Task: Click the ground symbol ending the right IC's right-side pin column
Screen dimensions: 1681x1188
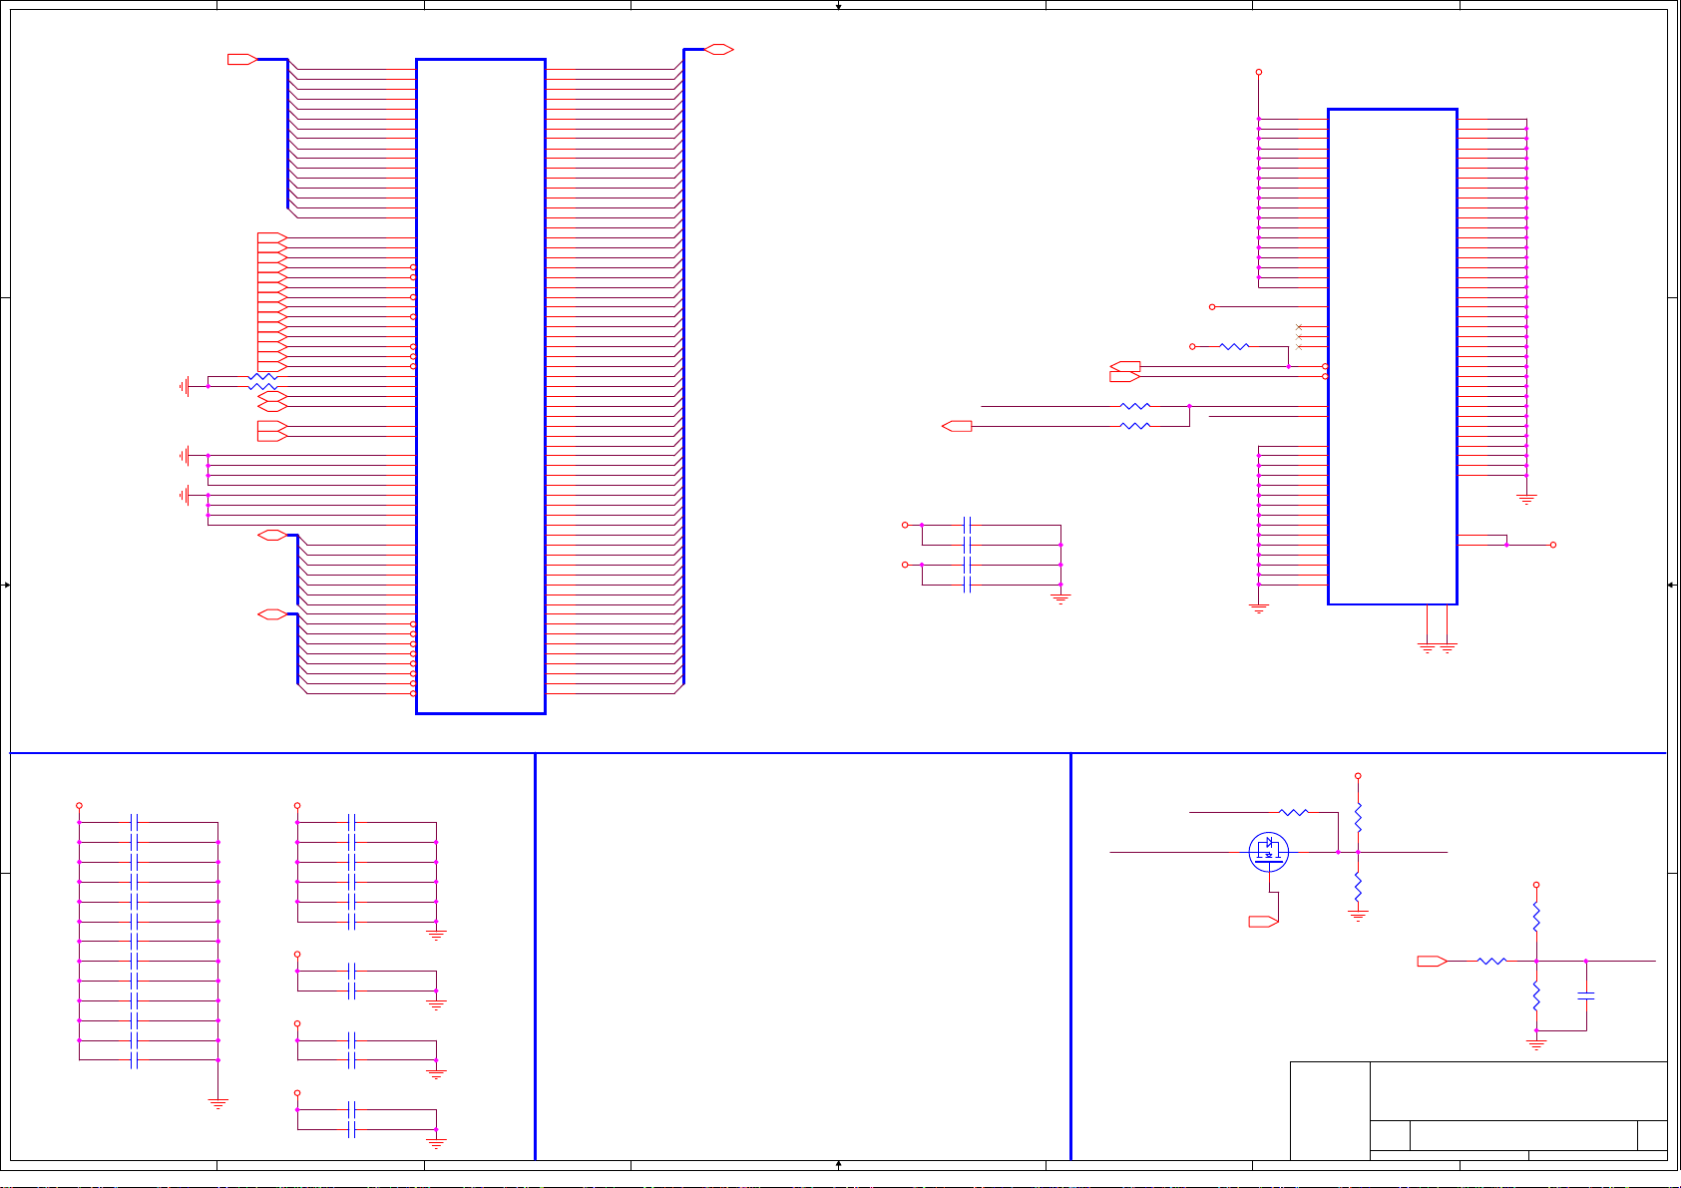Action: pyautogui.click(x=1526, y=499)
